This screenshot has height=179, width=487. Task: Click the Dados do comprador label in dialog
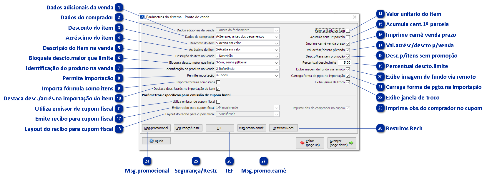(x=200, y=37)
